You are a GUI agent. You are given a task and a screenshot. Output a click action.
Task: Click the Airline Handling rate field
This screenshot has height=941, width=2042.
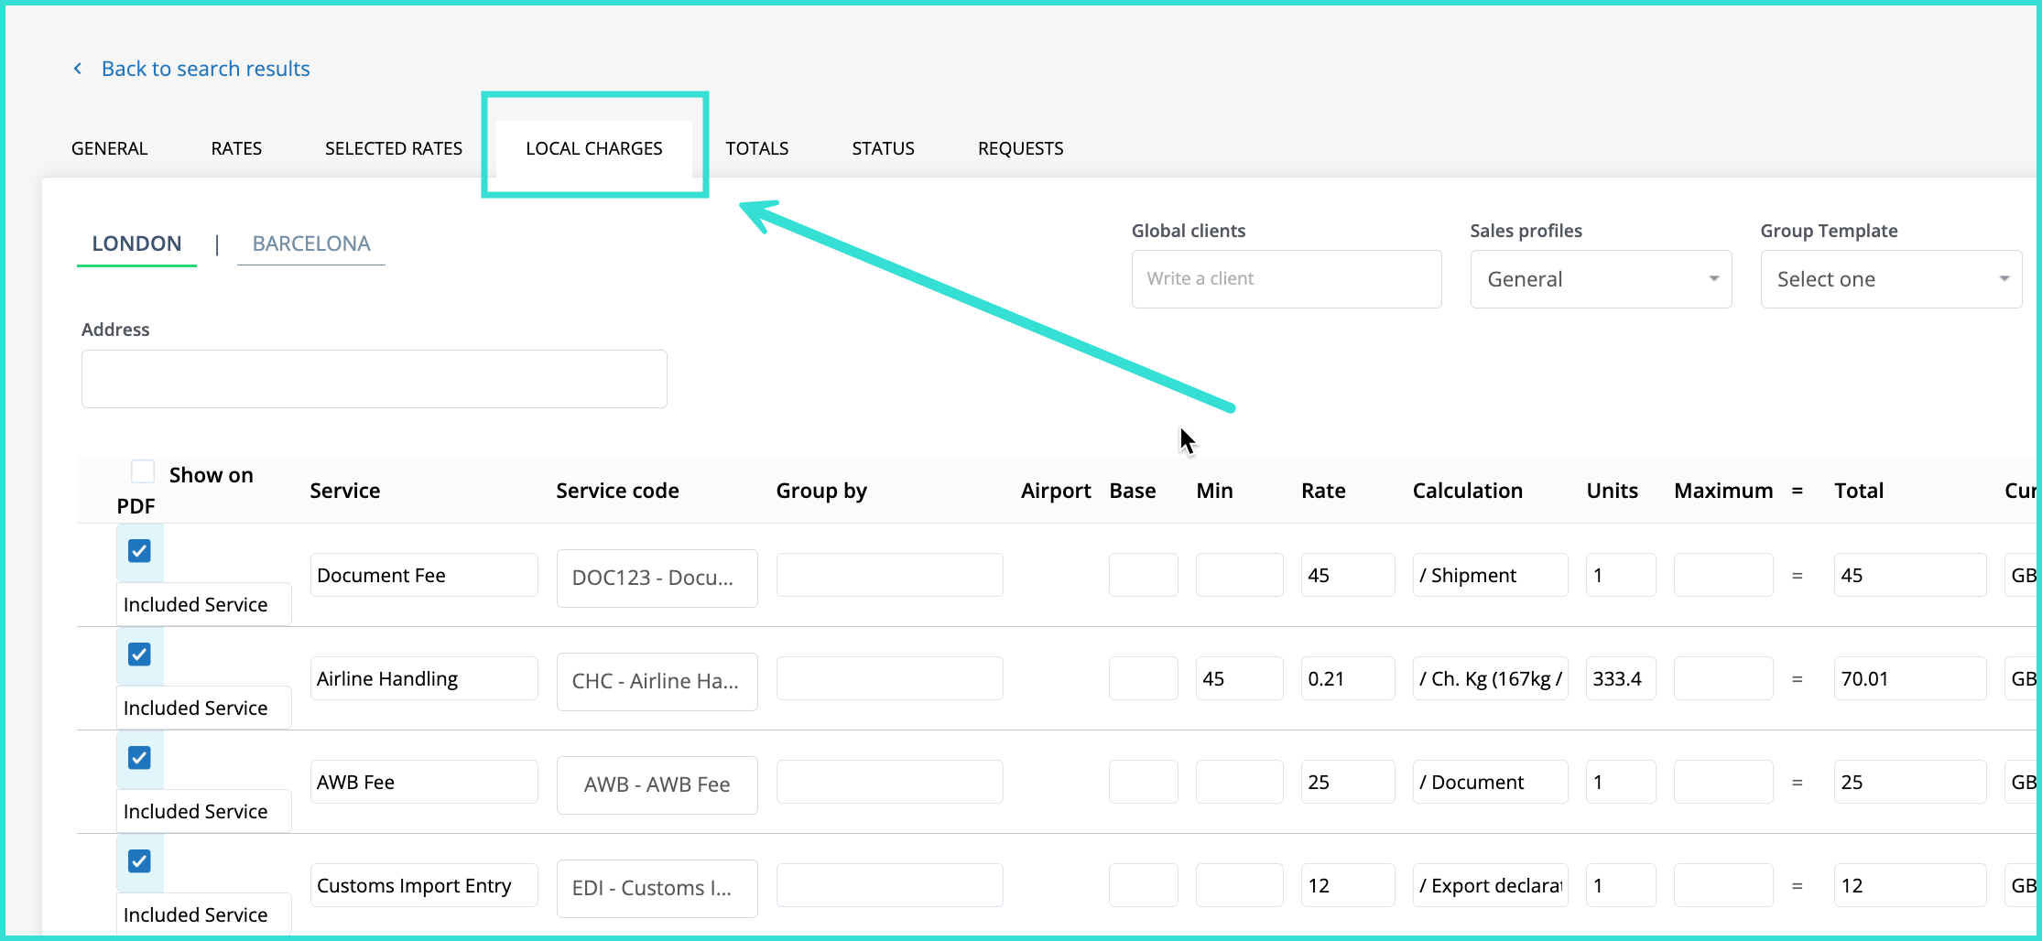tap(1347, 679)
